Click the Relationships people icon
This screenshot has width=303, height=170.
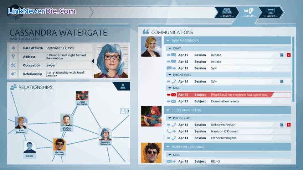point(13,87)
